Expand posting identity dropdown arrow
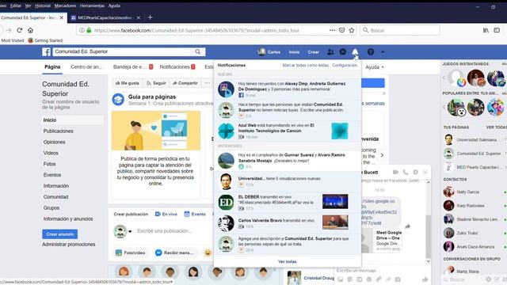 pos(130,231)
